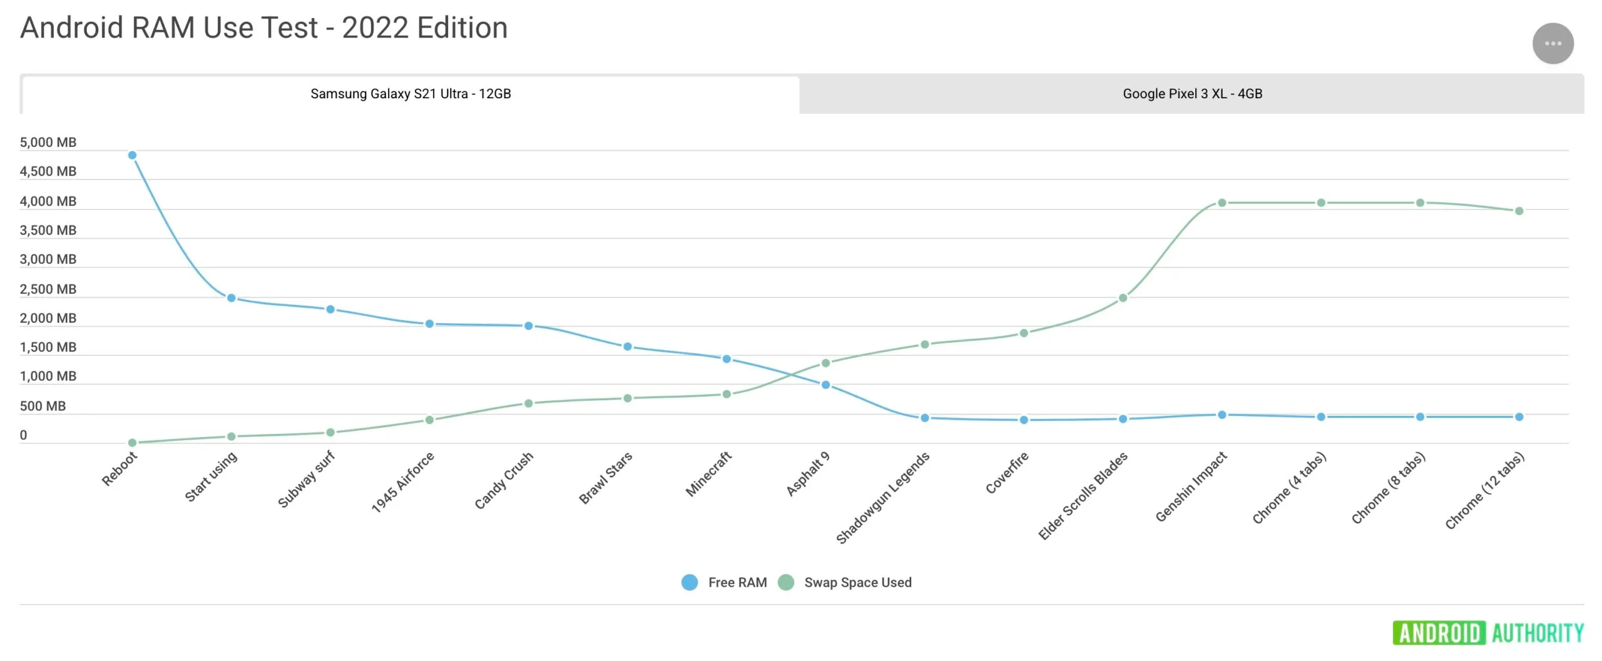Toggle the Free RAM legend series
Viewport: 1602px width, 661px height.
tap(737, 582)
